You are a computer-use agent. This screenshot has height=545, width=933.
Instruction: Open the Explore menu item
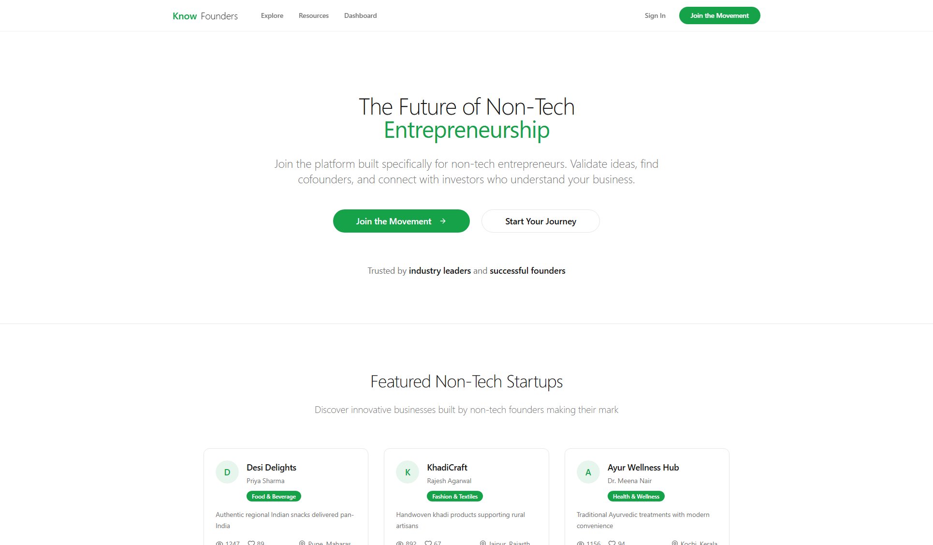tap(272, 15)
